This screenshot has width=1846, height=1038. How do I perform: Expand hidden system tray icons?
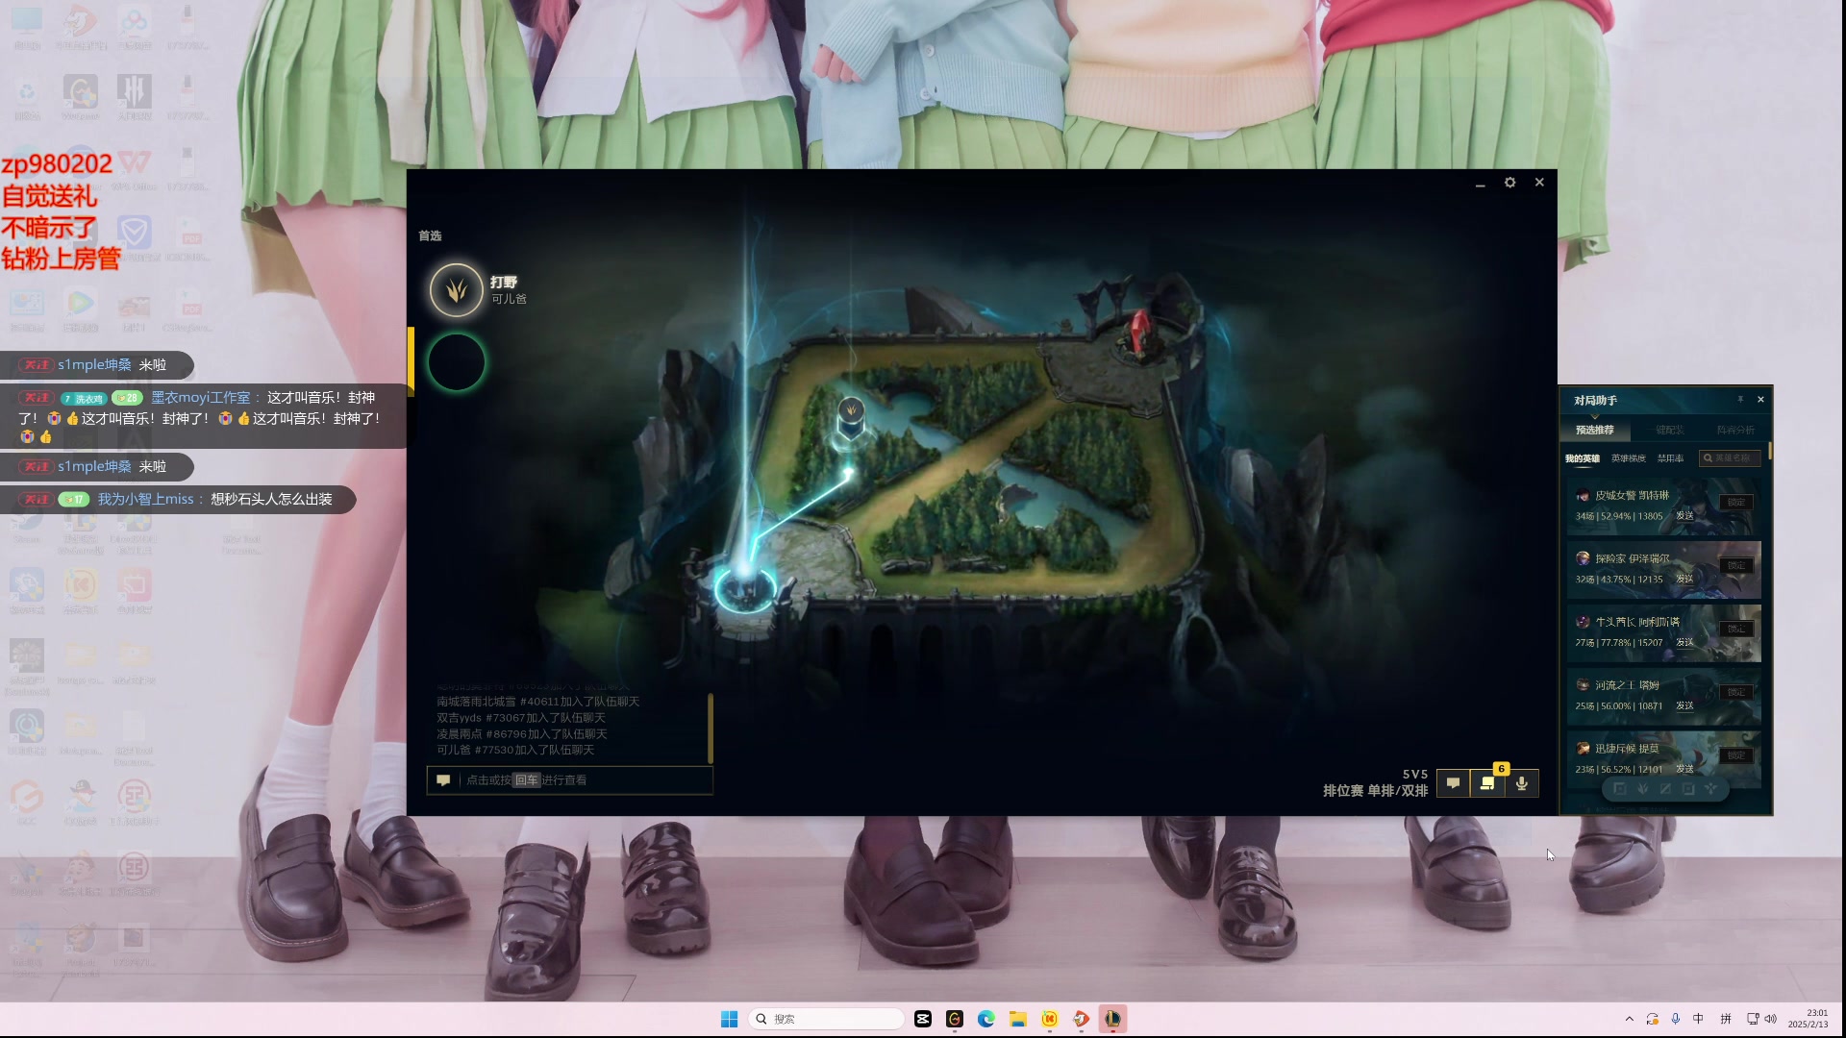1629,1019
